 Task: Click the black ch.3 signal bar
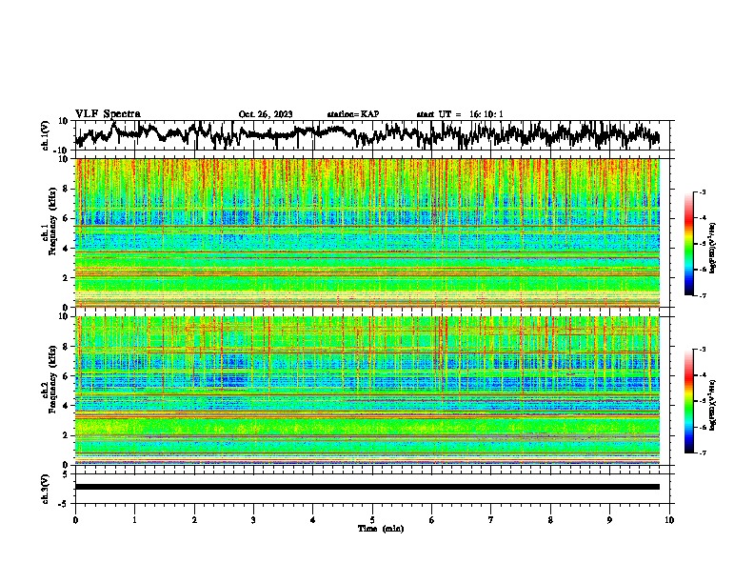[x=367, y=487]
